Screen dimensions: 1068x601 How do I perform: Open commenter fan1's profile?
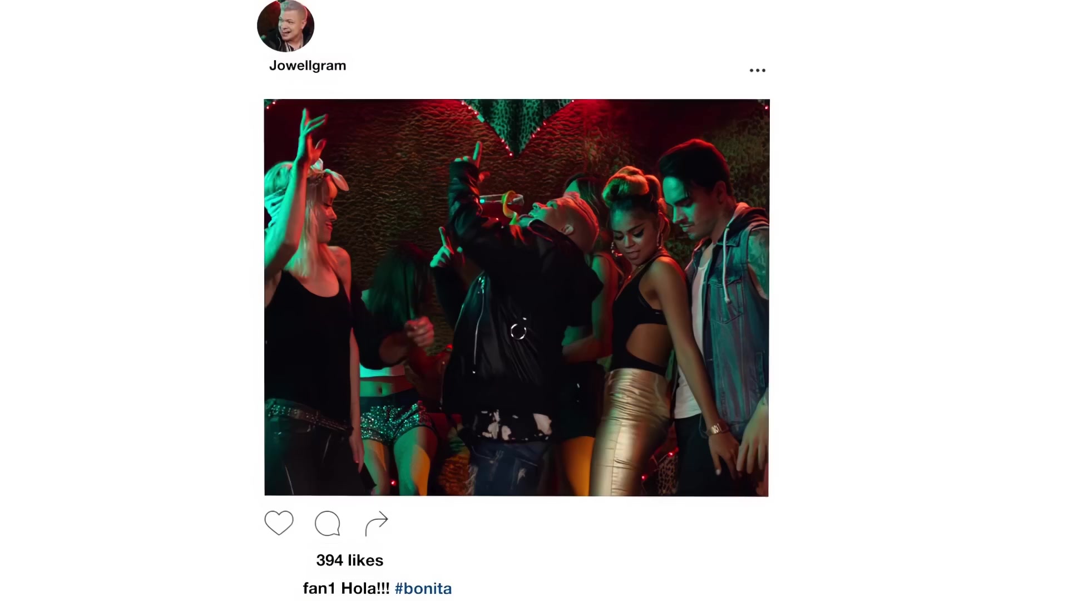319,588
